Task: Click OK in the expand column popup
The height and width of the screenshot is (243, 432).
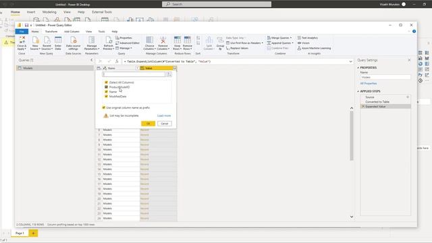Action: 148,124
